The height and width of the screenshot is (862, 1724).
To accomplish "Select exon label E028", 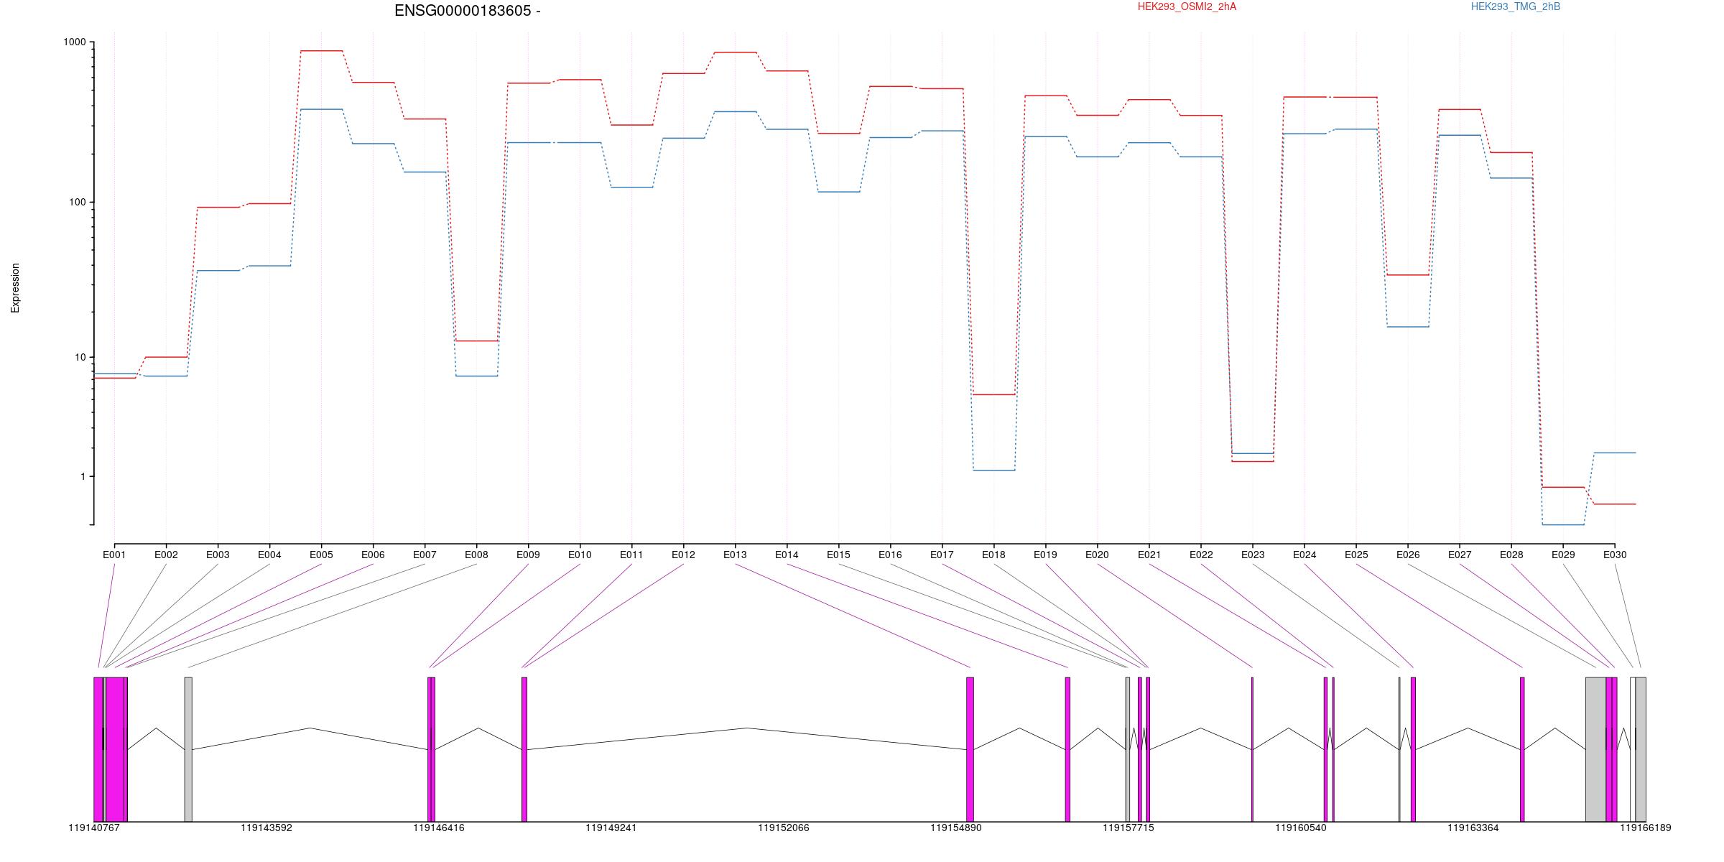I will click(1511, 555).
